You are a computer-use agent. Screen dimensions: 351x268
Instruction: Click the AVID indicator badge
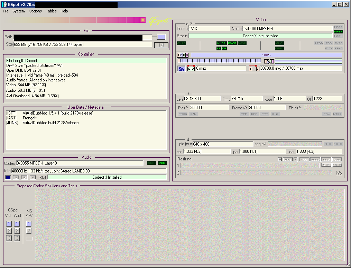(182, 43)
